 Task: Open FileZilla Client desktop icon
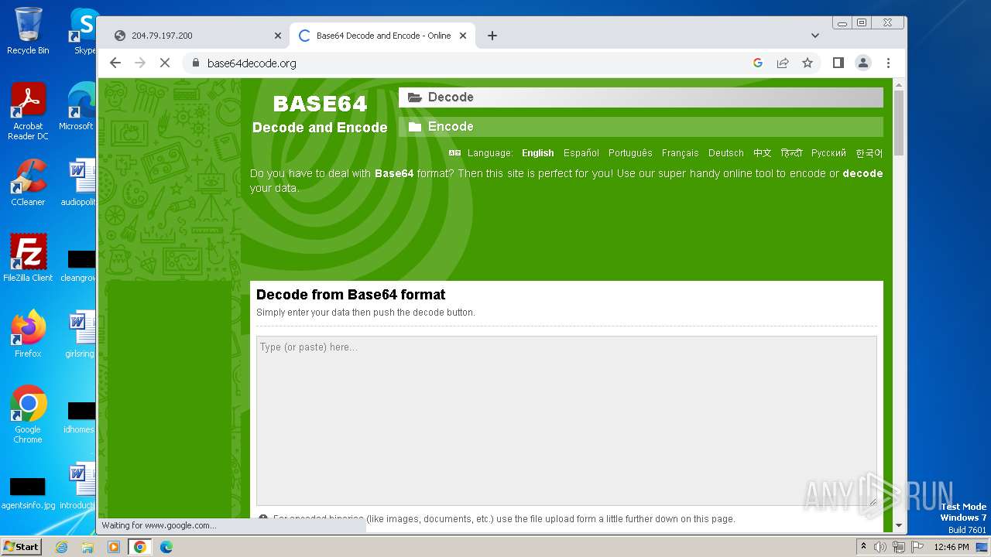coord(28,258)
